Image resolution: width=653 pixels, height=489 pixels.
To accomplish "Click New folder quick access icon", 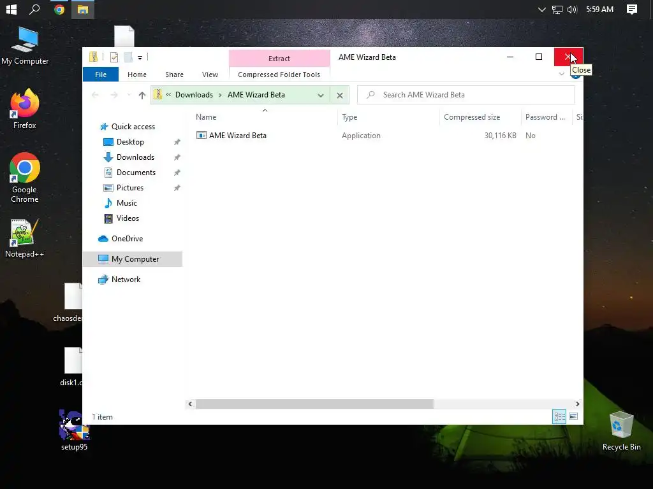I will coord(128,57).
